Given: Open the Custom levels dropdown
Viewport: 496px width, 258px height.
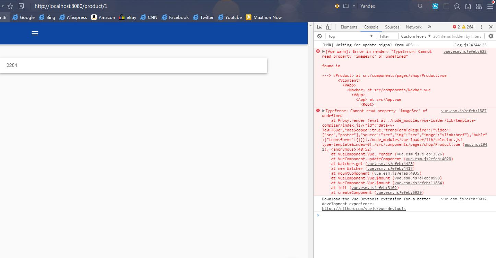Looking at the screenshot, I should [x=416, y=36].
